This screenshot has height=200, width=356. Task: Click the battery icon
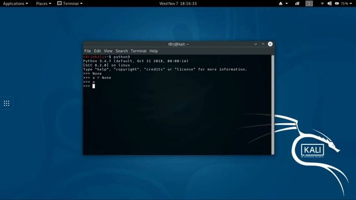point(337,3)
